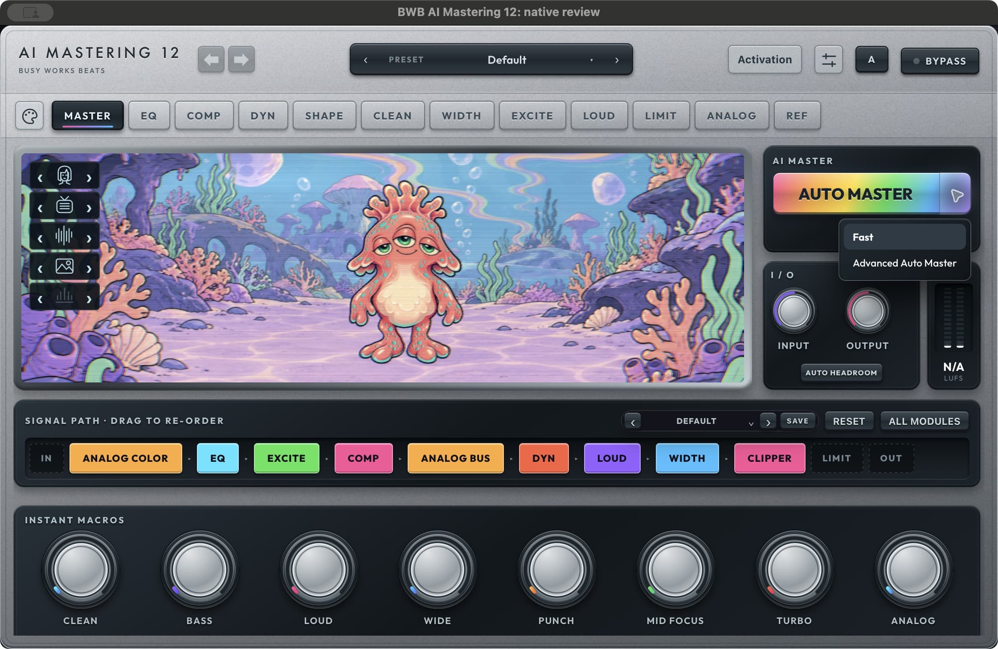The image size is (998, 649).
Task: Open the REF tab
Action: [x=797, y=116]
